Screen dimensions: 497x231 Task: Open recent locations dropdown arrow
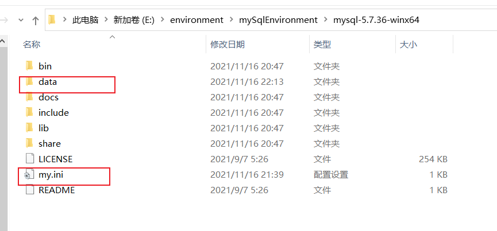(21, 20)
